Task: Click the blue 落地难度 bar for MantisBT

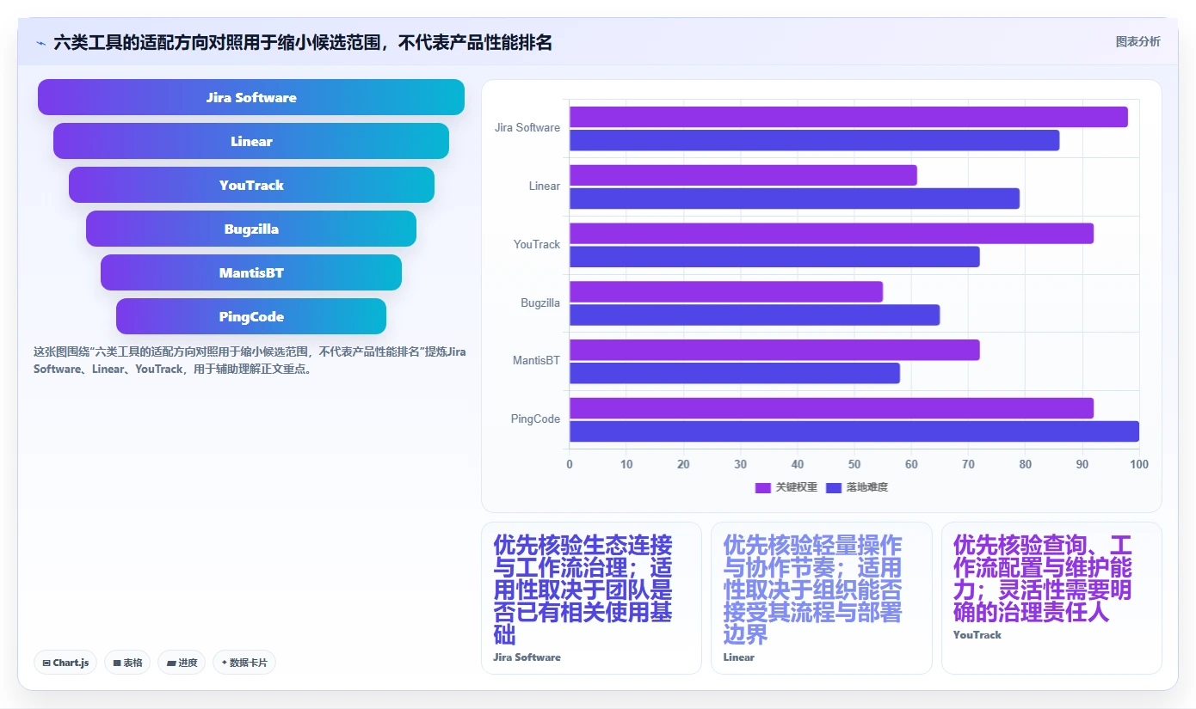Action: (x=735, y=373)
